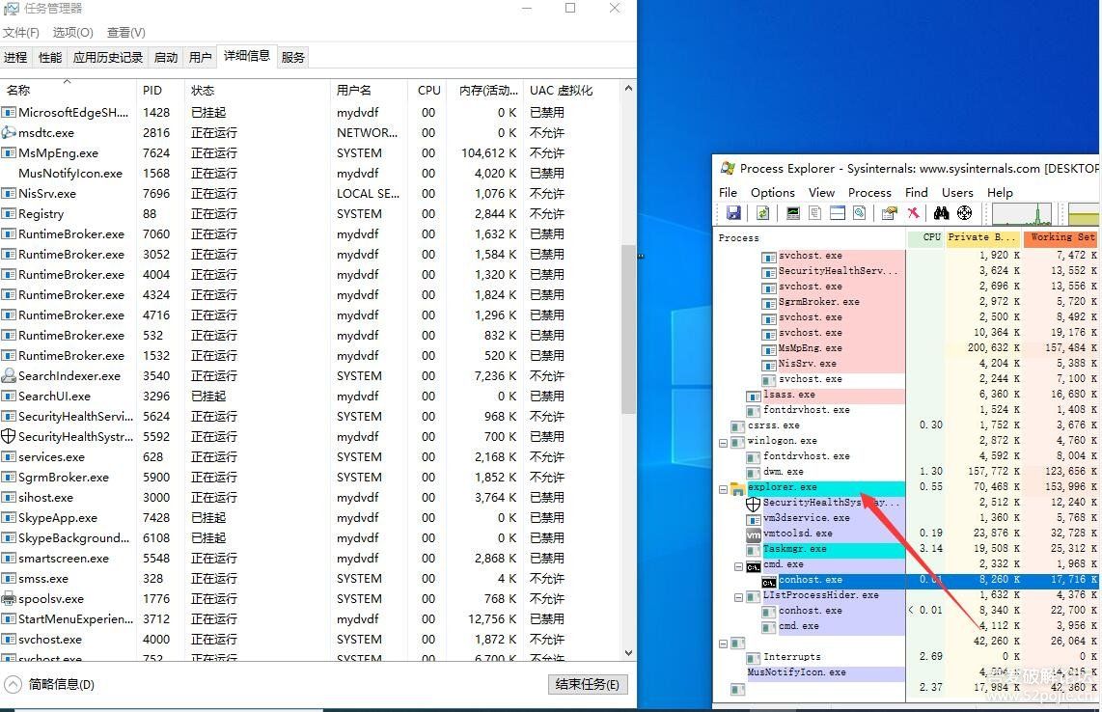Click the console icon of highlighted conhost.exe
Screen dimensions: 1102x712
768,581
